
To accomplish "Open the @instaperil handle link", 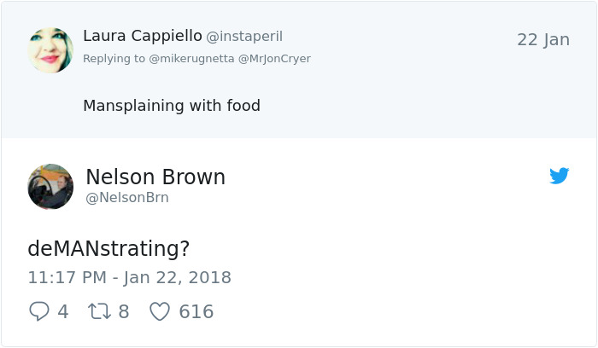I will coord(244,37).
